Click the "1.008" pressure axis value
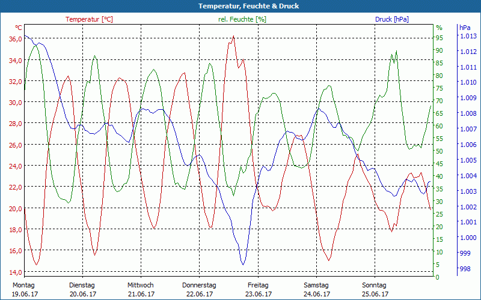481x300 pixels. tap(468, 113)
